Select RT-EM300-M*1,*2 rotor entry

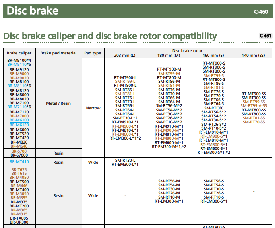coord(169,146)
